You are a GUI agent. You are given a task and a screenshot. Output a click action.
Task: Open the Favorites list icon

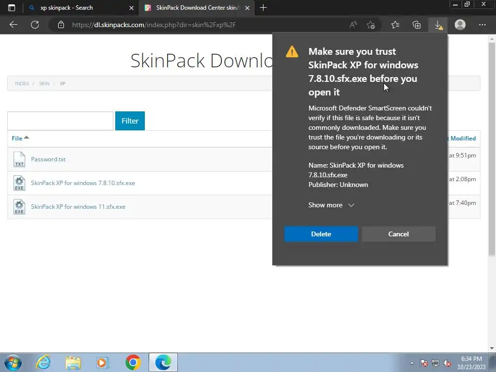coord(395,25)
